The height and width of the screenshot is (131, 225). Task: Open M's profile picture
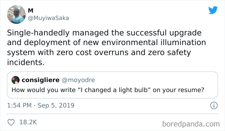pyautogui.click(x=16, y=14)
